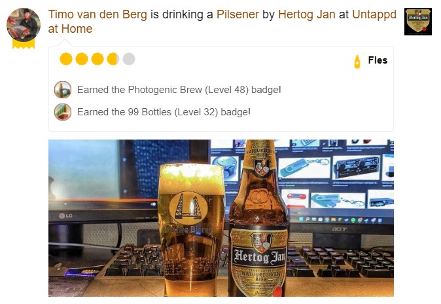
Task: Open the Untappd at Home venue link
Action: pyautogui.click(x=222, y=22)
